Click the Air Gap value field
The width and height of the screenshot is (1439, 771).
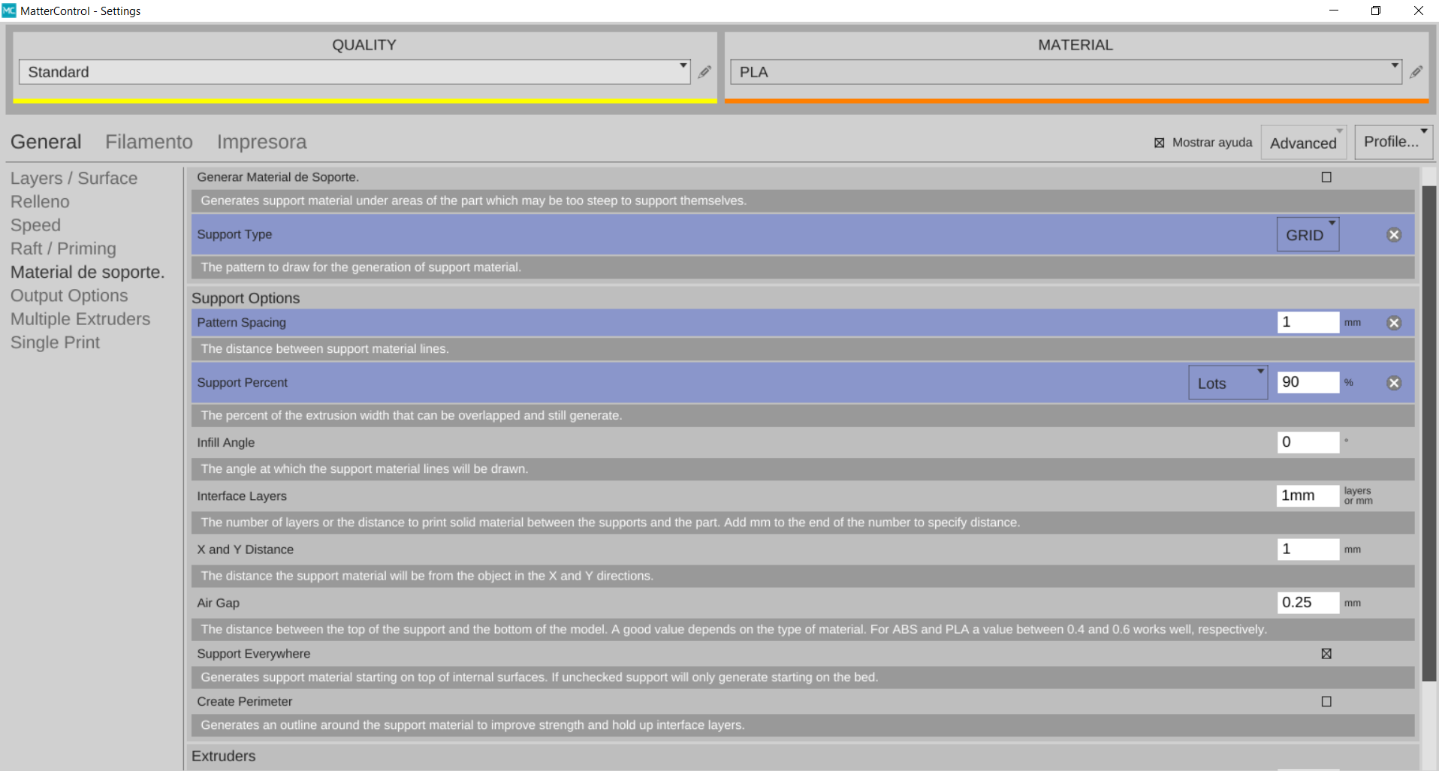pos(1308,603)
